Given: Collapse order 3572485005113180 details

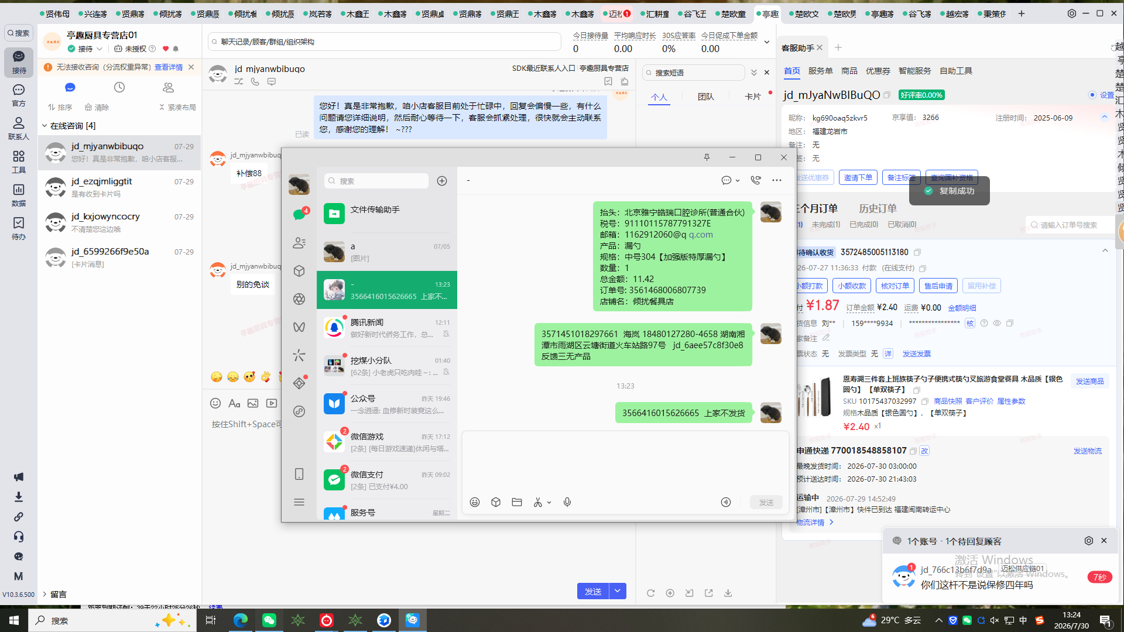Looking at the screenshot, I should point(1105,251).
